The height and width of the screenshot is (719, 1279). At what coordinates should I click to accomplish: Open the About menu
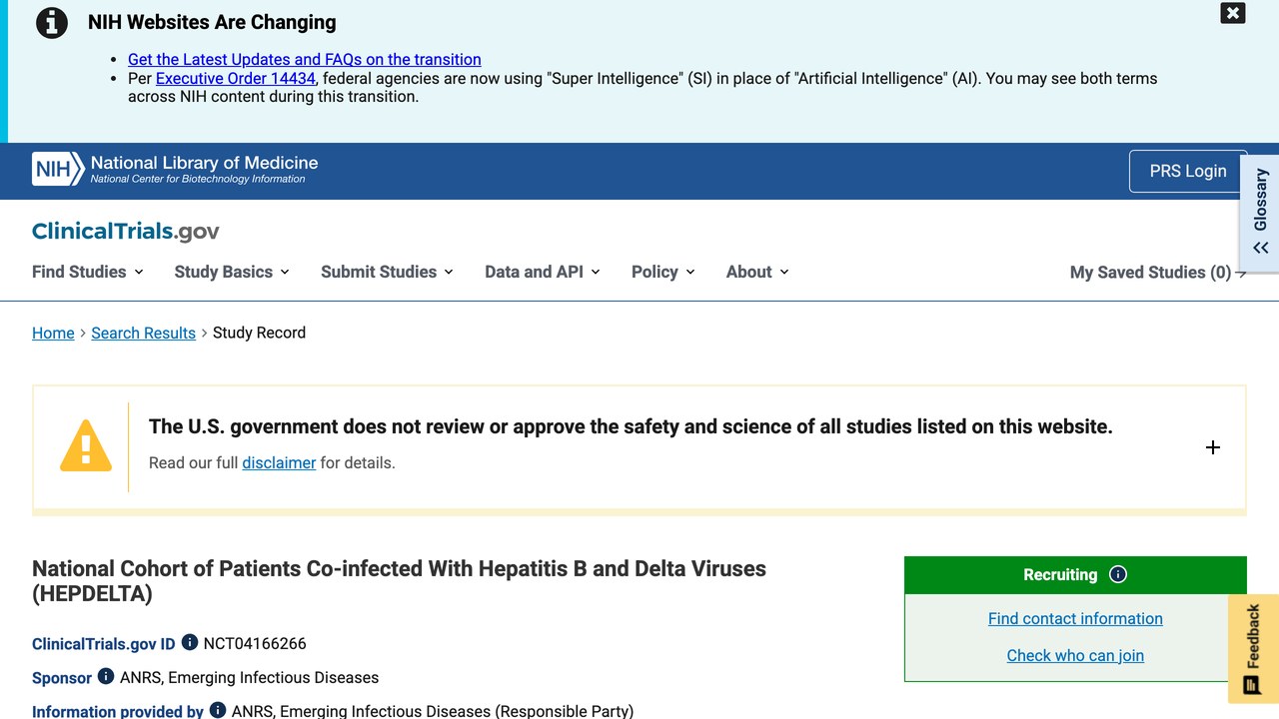point(757,272)
